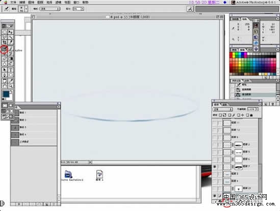Select the Layer 2 mask thumbnail

[x=238, y=145]
